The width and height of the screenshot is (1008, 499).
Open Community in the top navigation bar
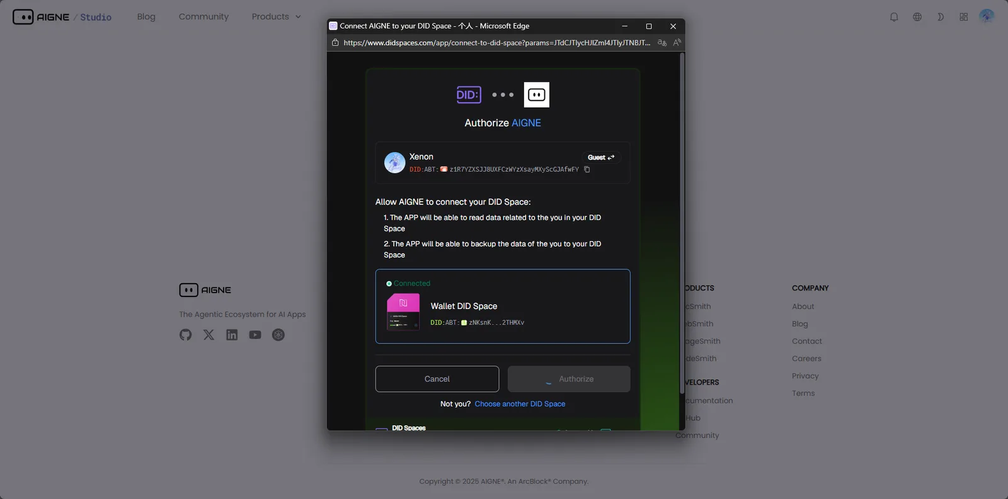(x=203, y=16)
